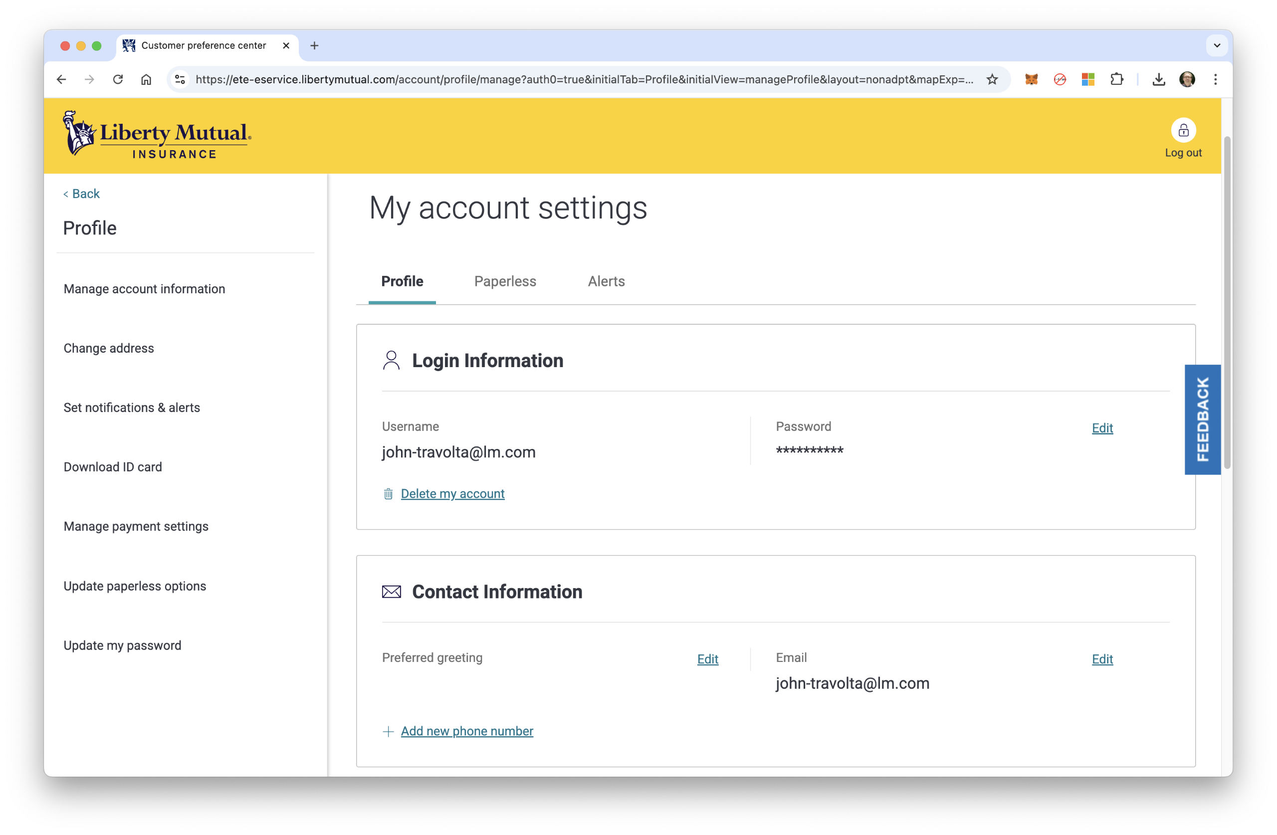Viewport: 1277px width, 835px height.
Task: Open the browser extensions puzzle icon
Action: tap(1116, 79)
